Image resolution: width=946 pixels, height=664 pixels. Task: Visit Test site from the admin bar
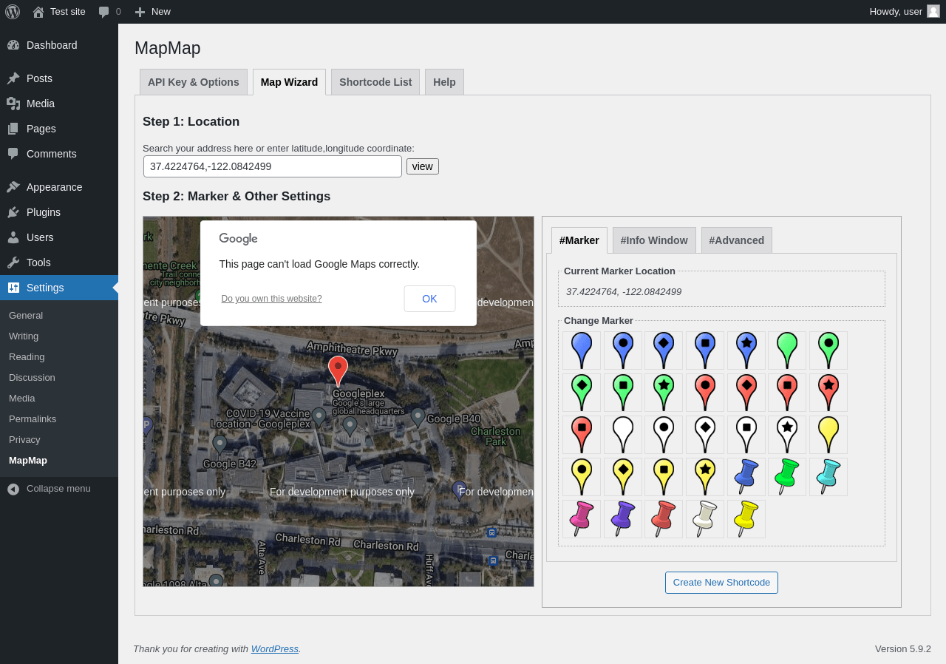pos(59,11)
